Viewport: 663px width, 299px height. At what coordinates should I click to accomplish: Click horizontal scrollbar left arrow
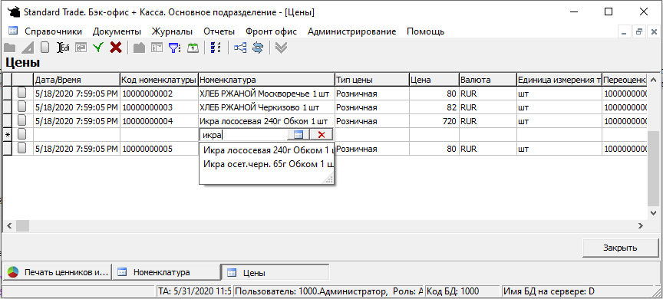pyautogui.click(x=9, y=225)
